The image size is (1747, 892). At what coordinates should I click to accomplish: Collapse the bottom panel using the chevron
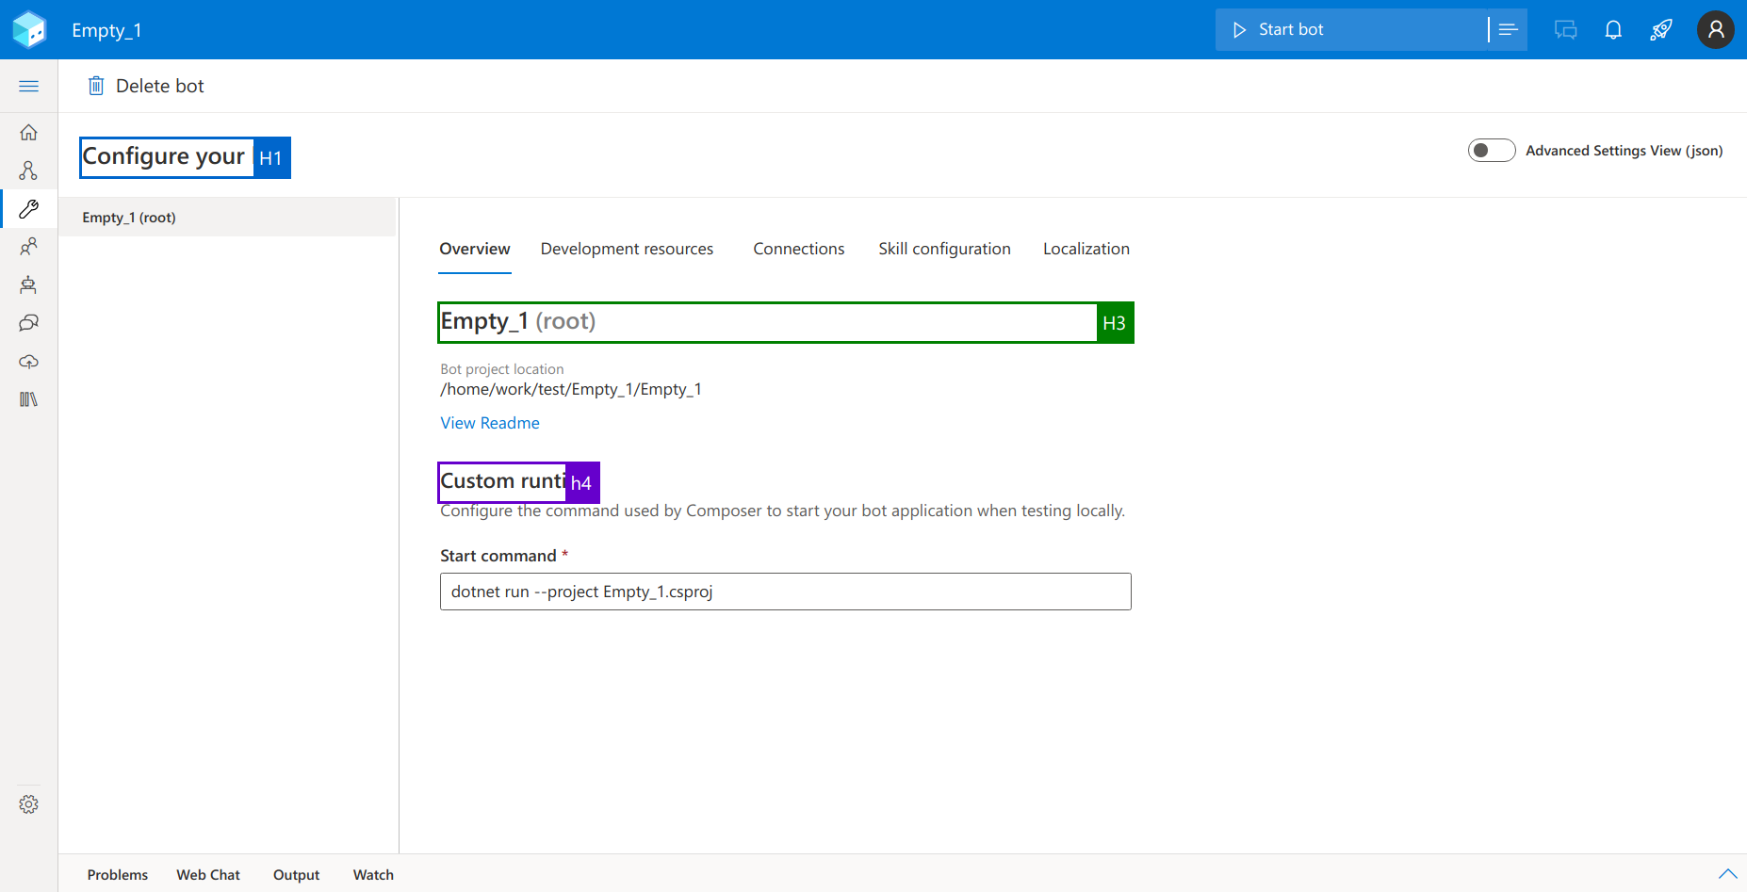[x=1727, y=873]
